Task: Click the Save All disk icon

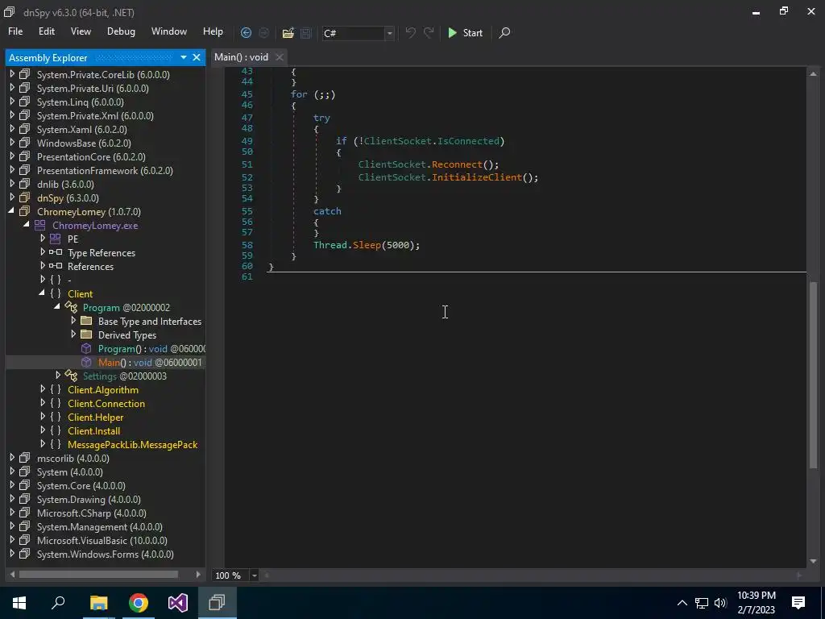Action: click(x=305, y=32)
